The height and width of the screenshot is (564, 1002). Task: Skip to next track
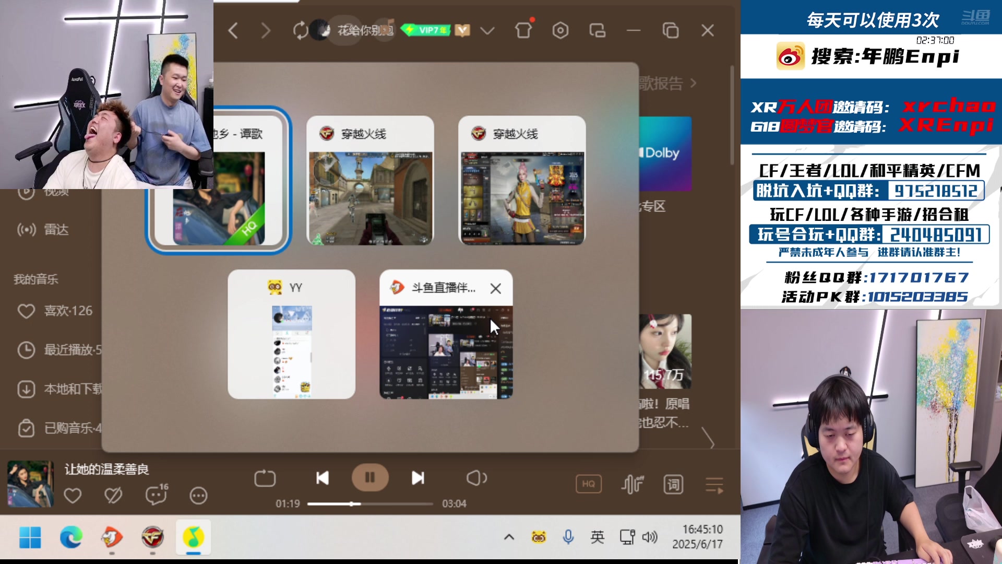click(x=418, y=478)
